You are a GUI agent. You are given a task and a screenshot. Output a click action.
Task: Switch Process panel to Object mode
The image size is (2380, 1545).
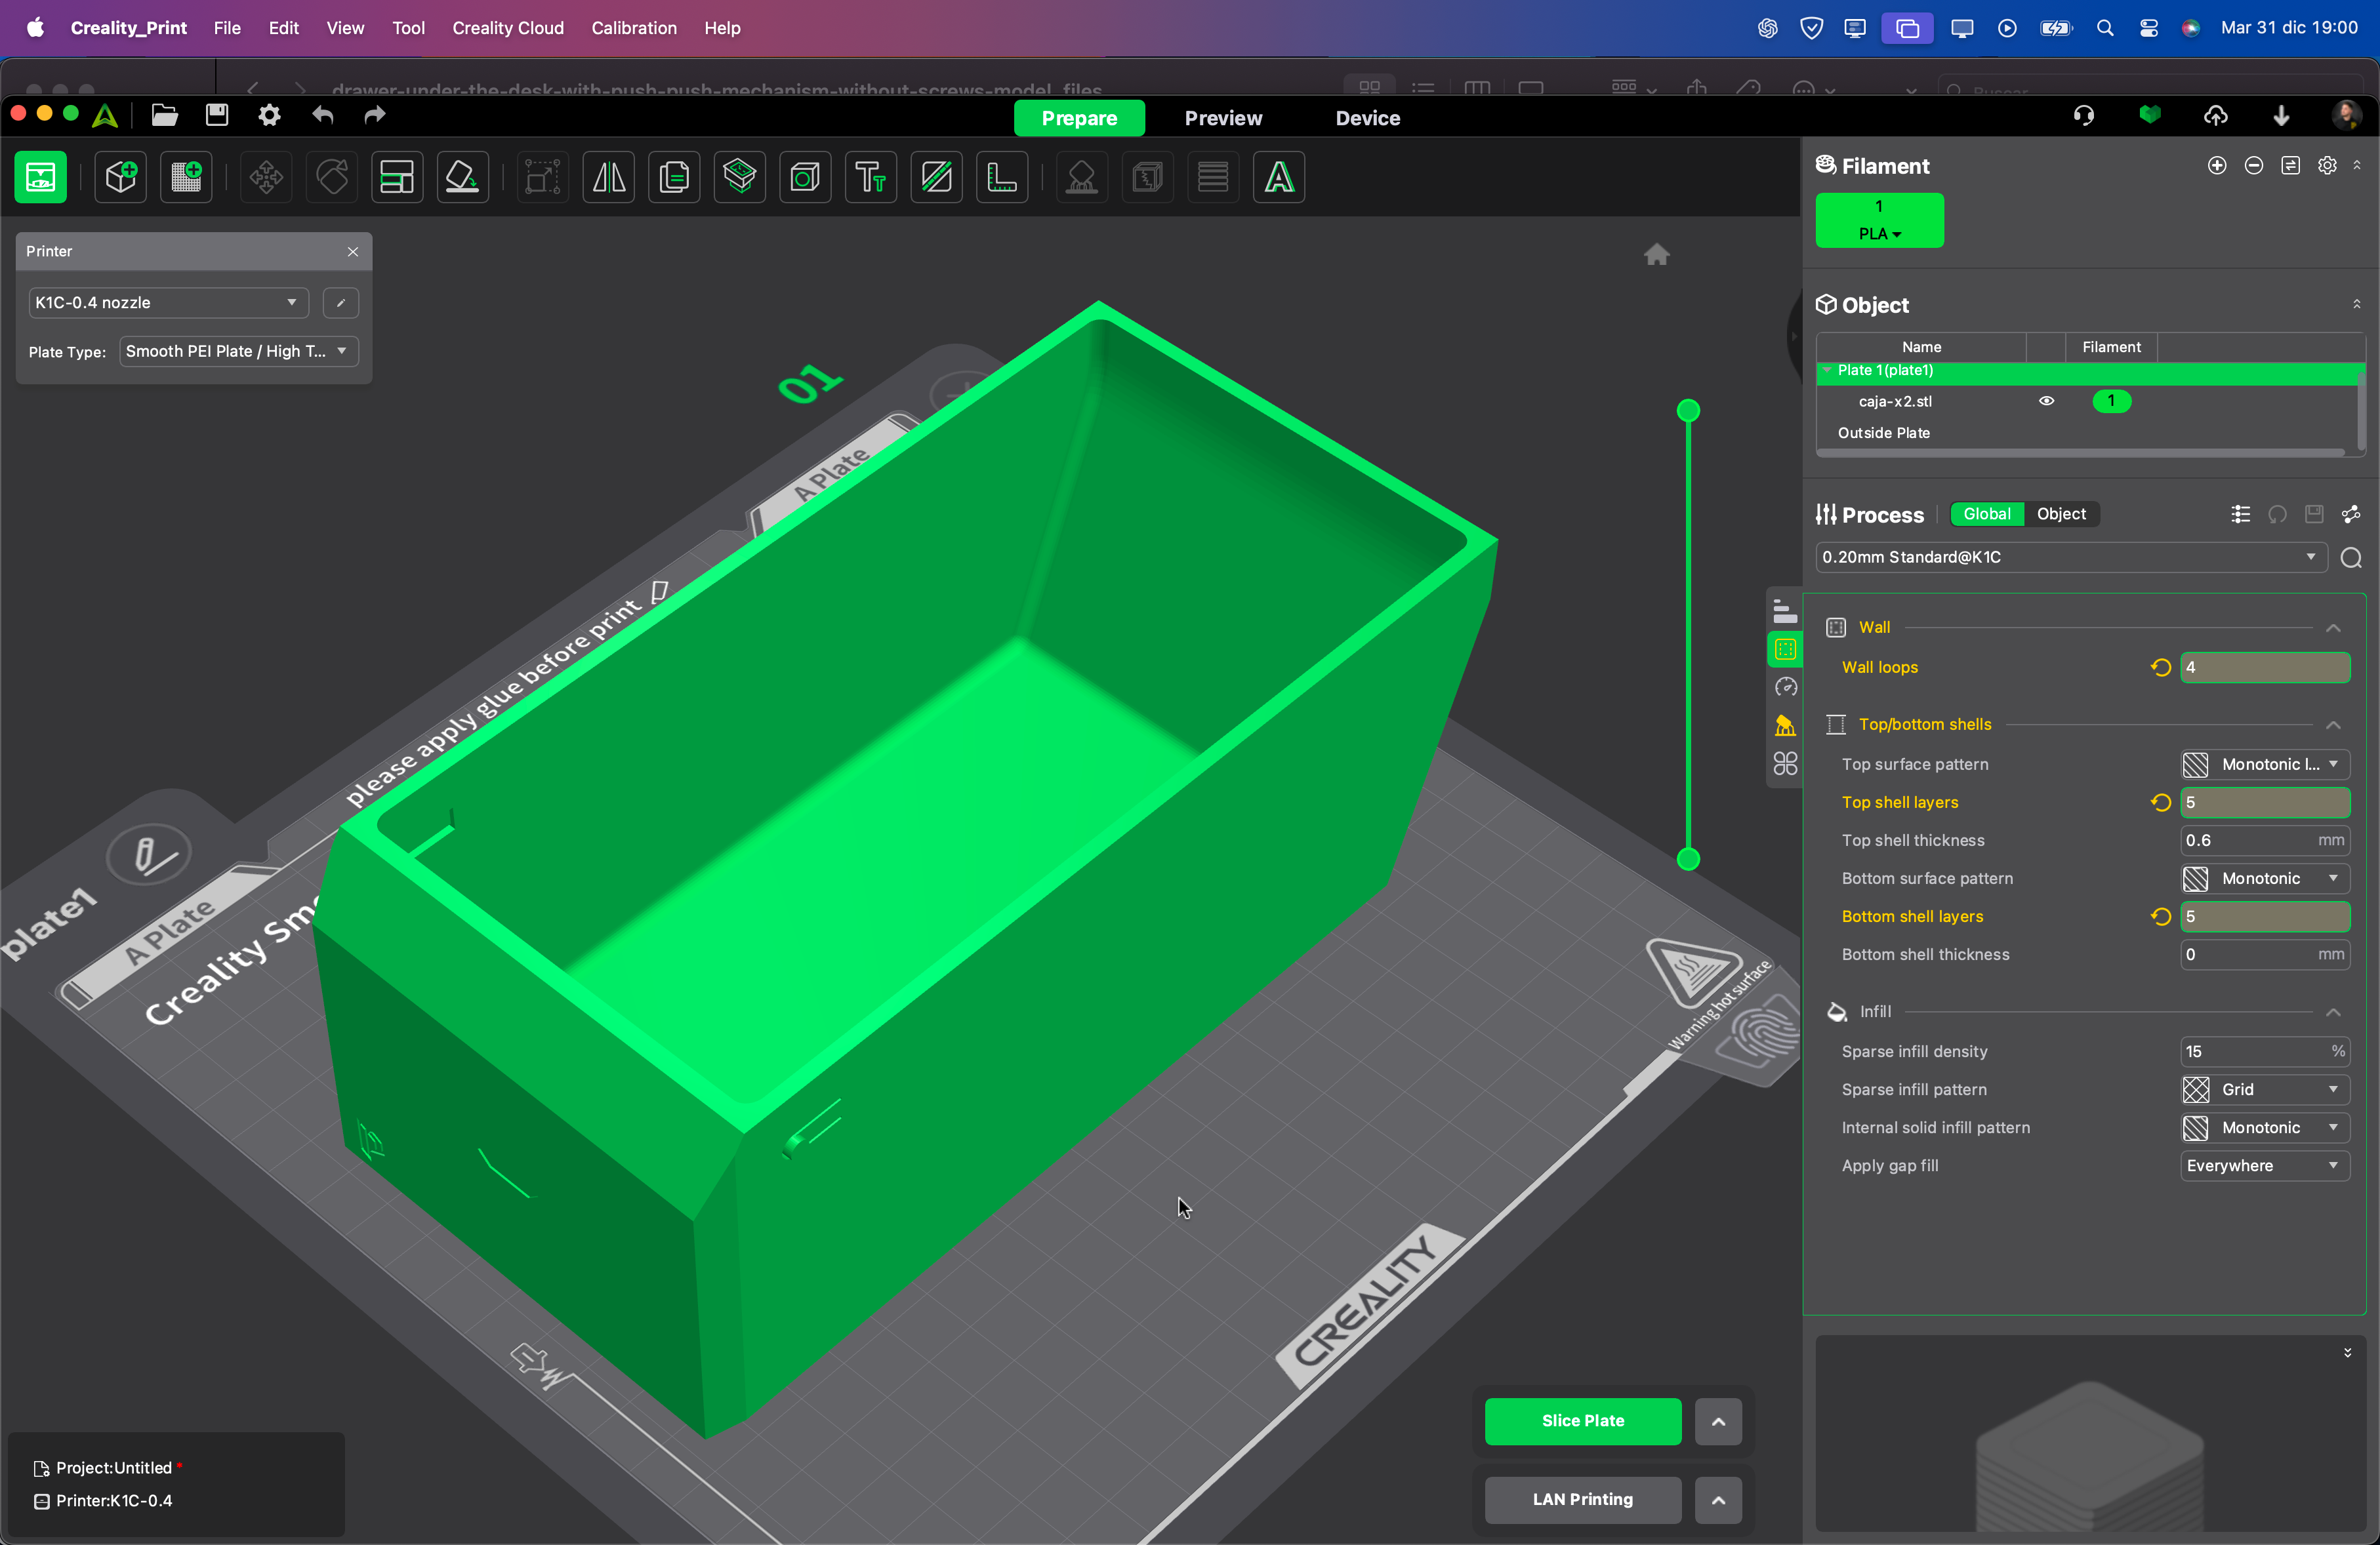[2061, 513]
